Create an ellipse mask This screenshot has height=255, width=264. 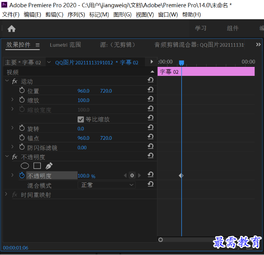[25, 166]
